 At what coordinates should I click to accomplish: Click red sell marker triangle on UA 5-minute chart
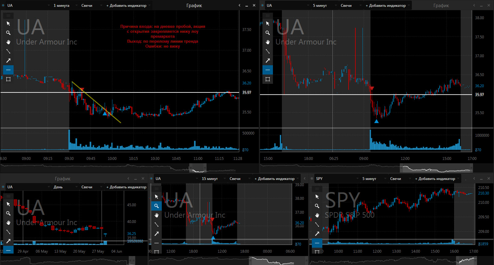[372, 88]
